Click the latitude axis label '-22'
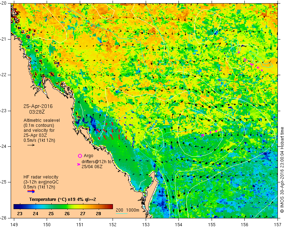Image resolution: width=285 pixels, height=228 pixels. [x=3, y=75]
